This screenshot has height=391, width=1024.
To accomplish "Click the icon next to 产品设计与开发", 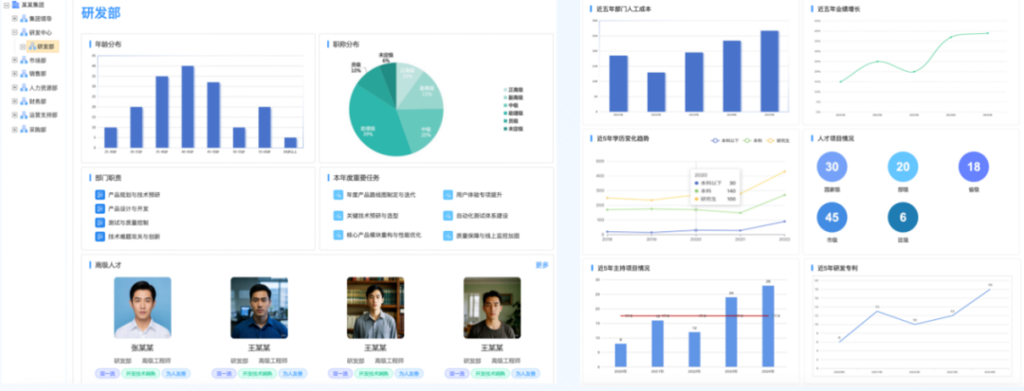I will point(100,208).
